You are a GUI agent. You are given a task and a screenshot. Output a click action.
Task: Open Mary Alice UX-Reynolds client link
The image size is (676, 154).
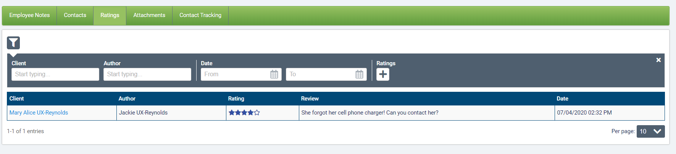click(x=39, y=113)
